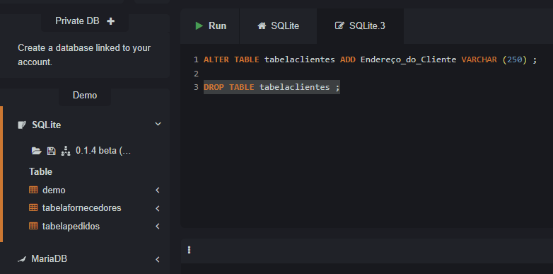This screenshot has width=553, height=274.
Task: Click the 0.1.4 beta version text
Action: pyautogui.click(x=103, y=151)
